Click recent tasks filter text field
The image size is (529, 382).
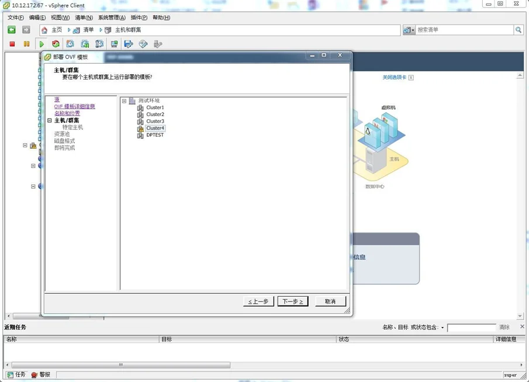pos(471,328)
